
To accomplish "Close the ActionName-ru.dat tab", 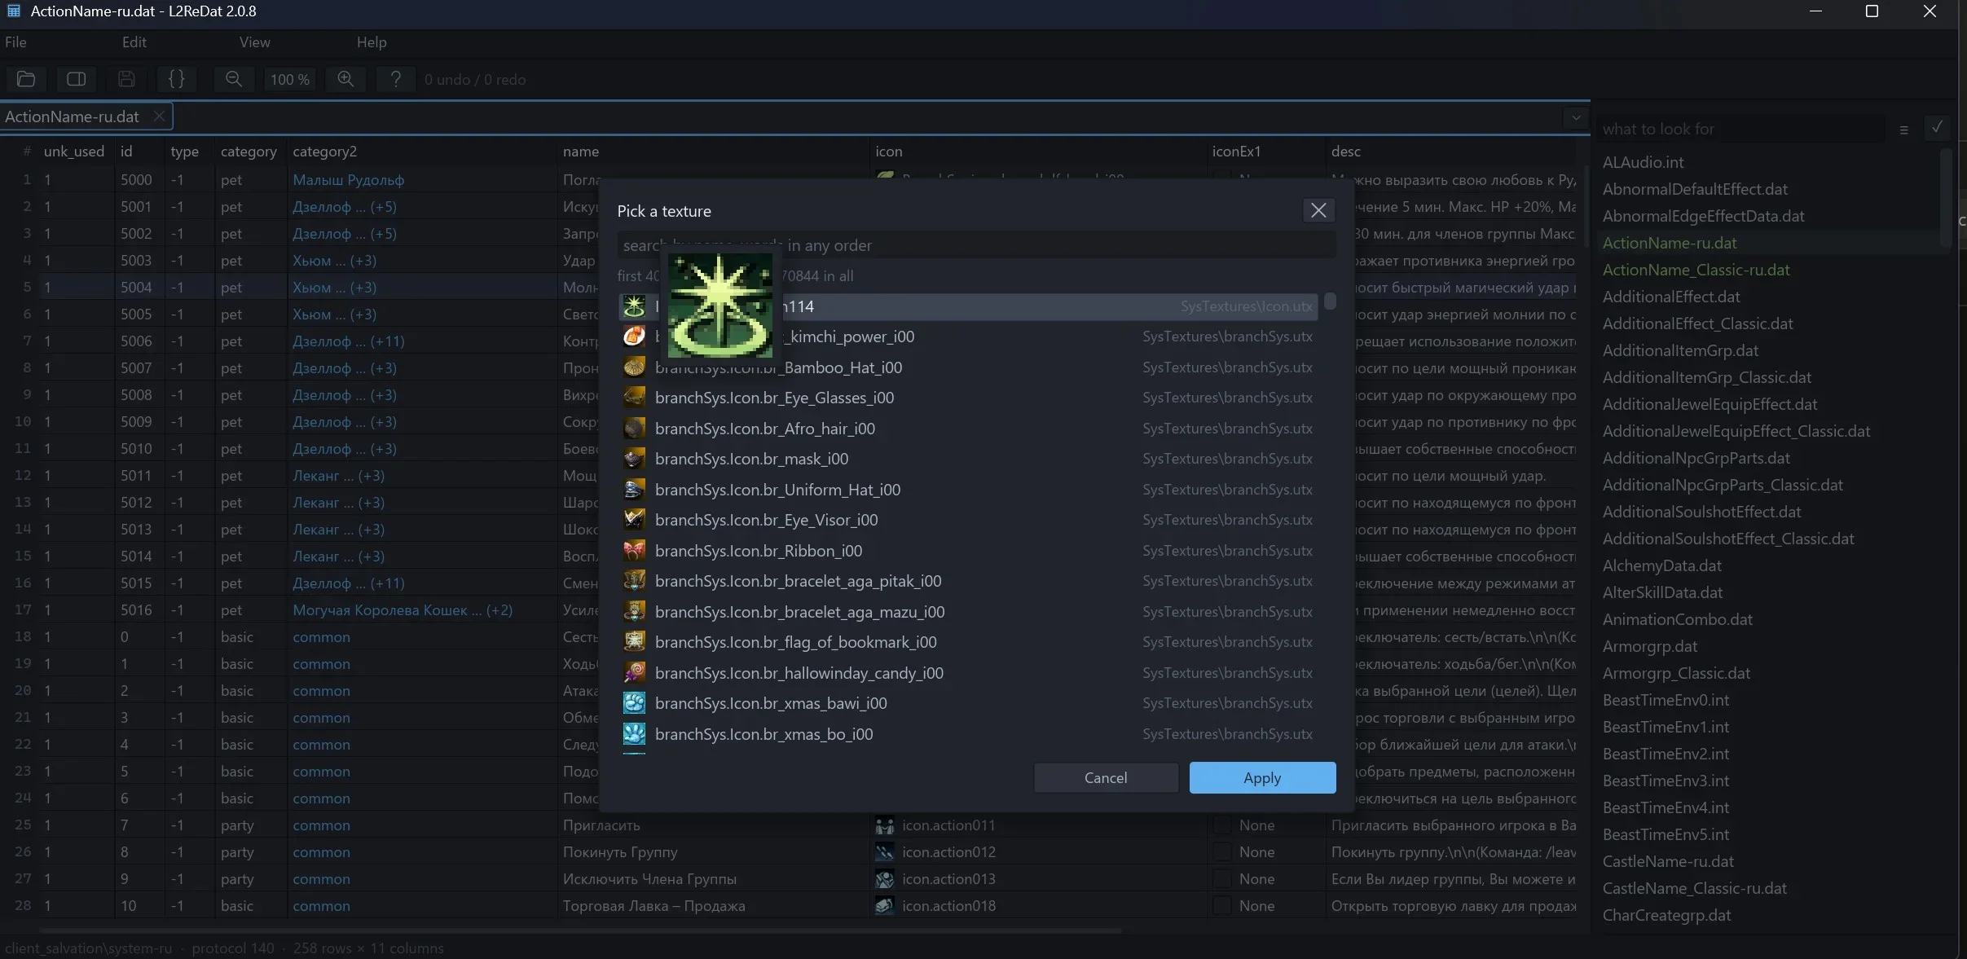I will (160, 116).
